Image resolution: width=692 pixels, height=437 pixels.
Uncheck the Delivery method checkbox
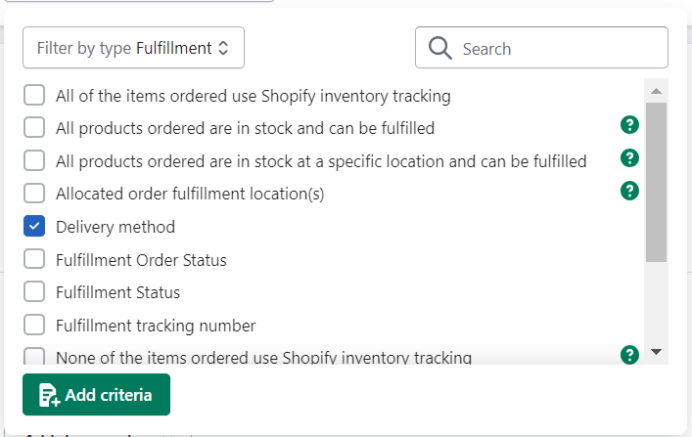pyautogui.click(x=34, y=226)
